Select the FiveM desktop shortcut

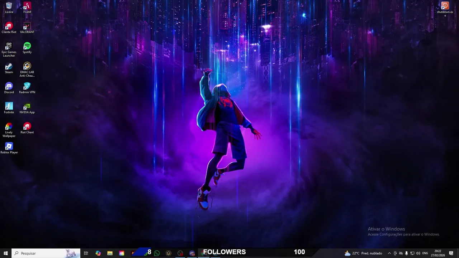point(27,8)
